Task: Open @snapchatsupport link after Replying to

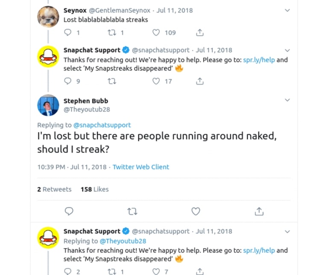Action: (102, 125)
